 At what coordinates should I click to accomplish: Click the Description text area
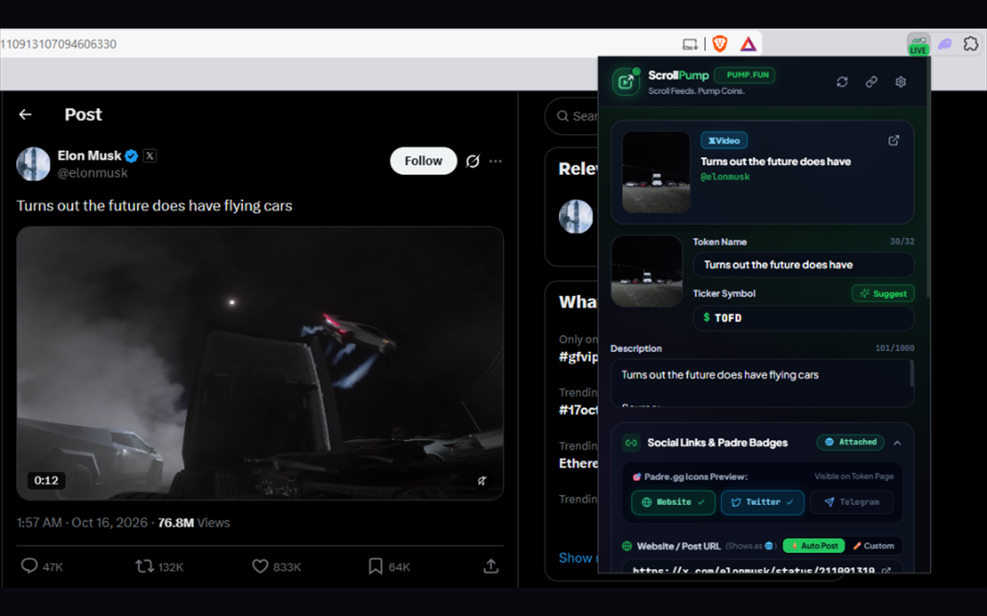[x=763, y=383]
